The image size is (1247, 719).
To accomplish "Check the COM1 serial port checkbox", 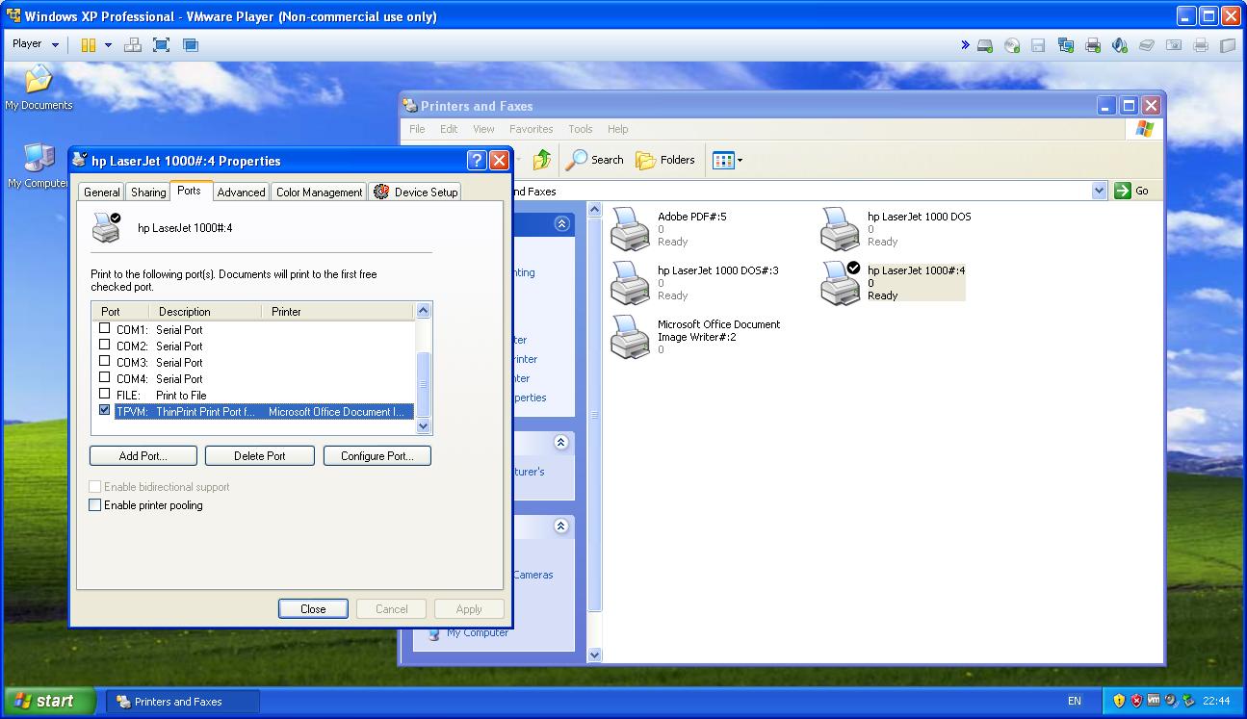I will (105, 329).
